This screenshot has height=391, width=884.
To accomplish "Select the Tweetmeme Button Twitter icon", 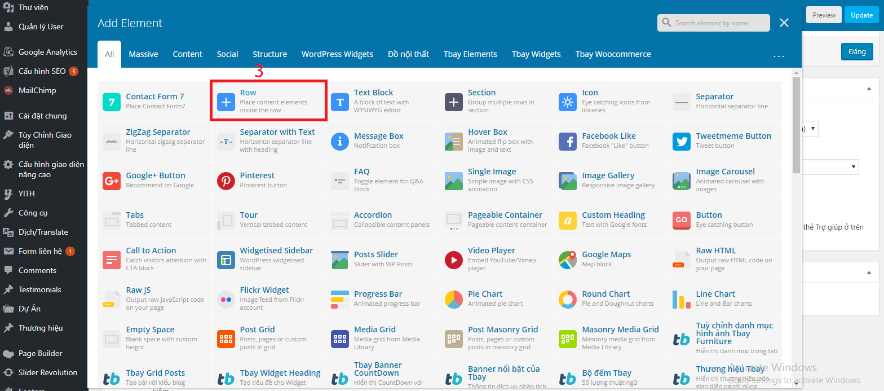I will point(682,142).
